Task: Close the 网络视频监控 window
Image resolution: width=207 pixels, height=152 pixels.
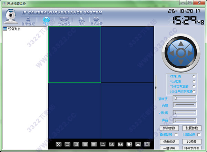Action: click(x=199, y=3)
